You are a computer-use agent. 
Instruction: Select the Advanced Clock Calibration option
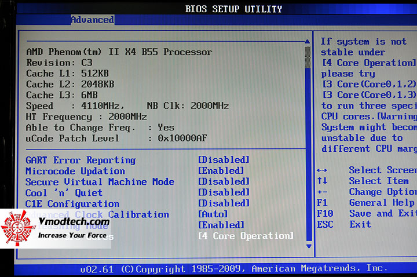click(x=97, y=215)
